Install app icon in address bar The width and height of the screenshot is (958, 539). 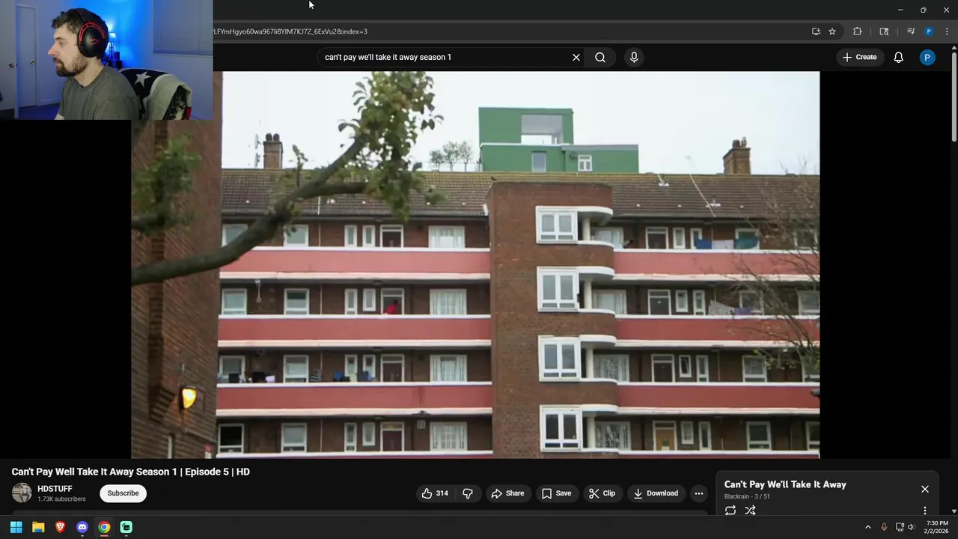click(816, 31)
